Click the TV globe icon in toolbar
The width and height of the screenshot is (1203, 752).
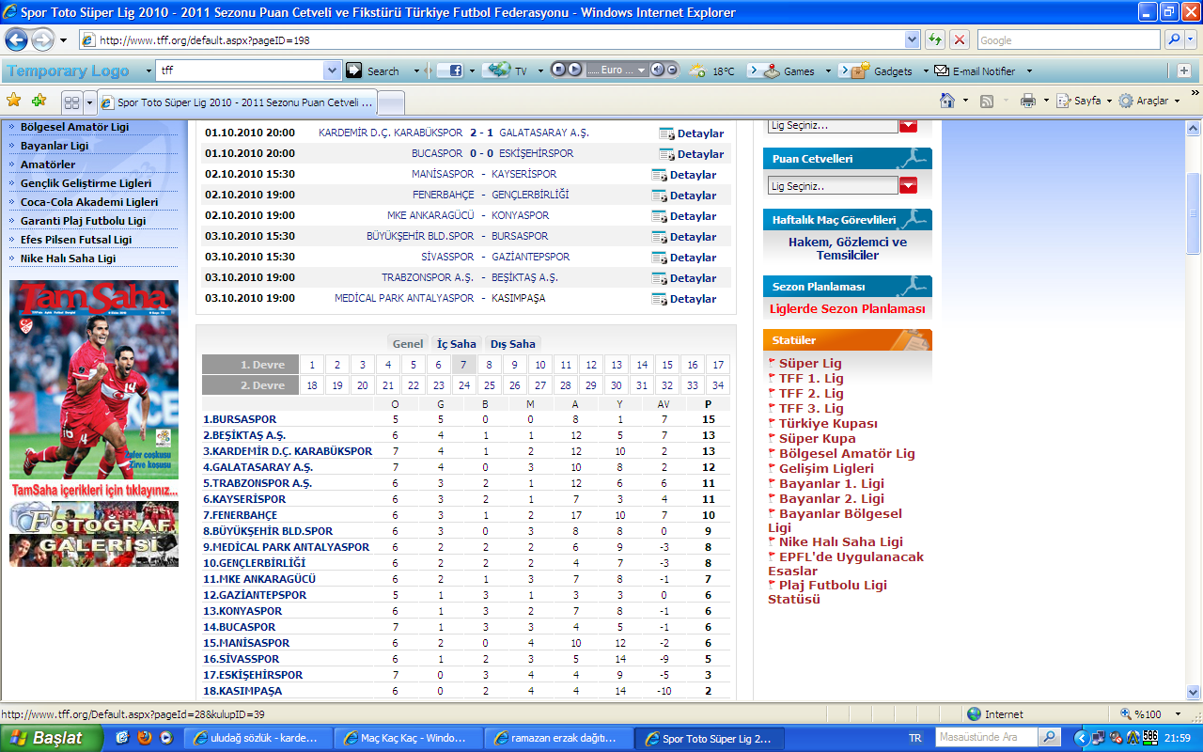click(x=498, y=70)
